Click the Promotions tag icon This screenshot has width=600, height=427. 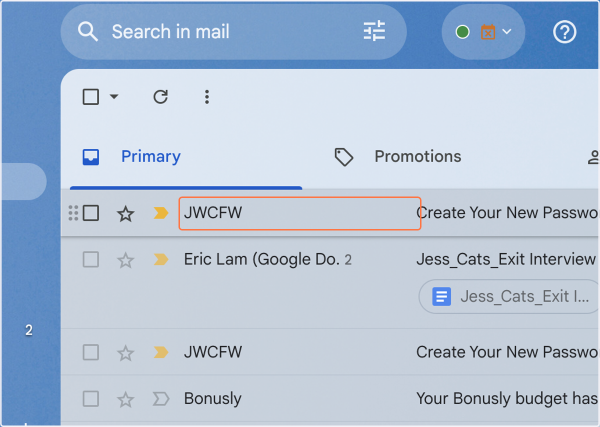tap(344, 157)
